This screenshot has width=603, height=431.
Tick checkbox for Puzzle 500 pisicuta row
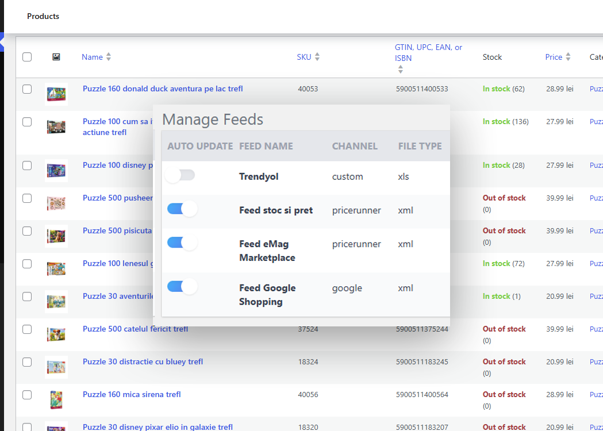(x=27, y=230)
